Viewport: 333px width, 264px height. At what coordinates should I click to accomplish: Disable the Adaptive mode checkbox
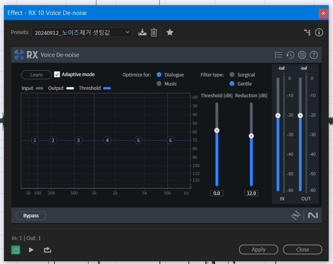point(57,75)
